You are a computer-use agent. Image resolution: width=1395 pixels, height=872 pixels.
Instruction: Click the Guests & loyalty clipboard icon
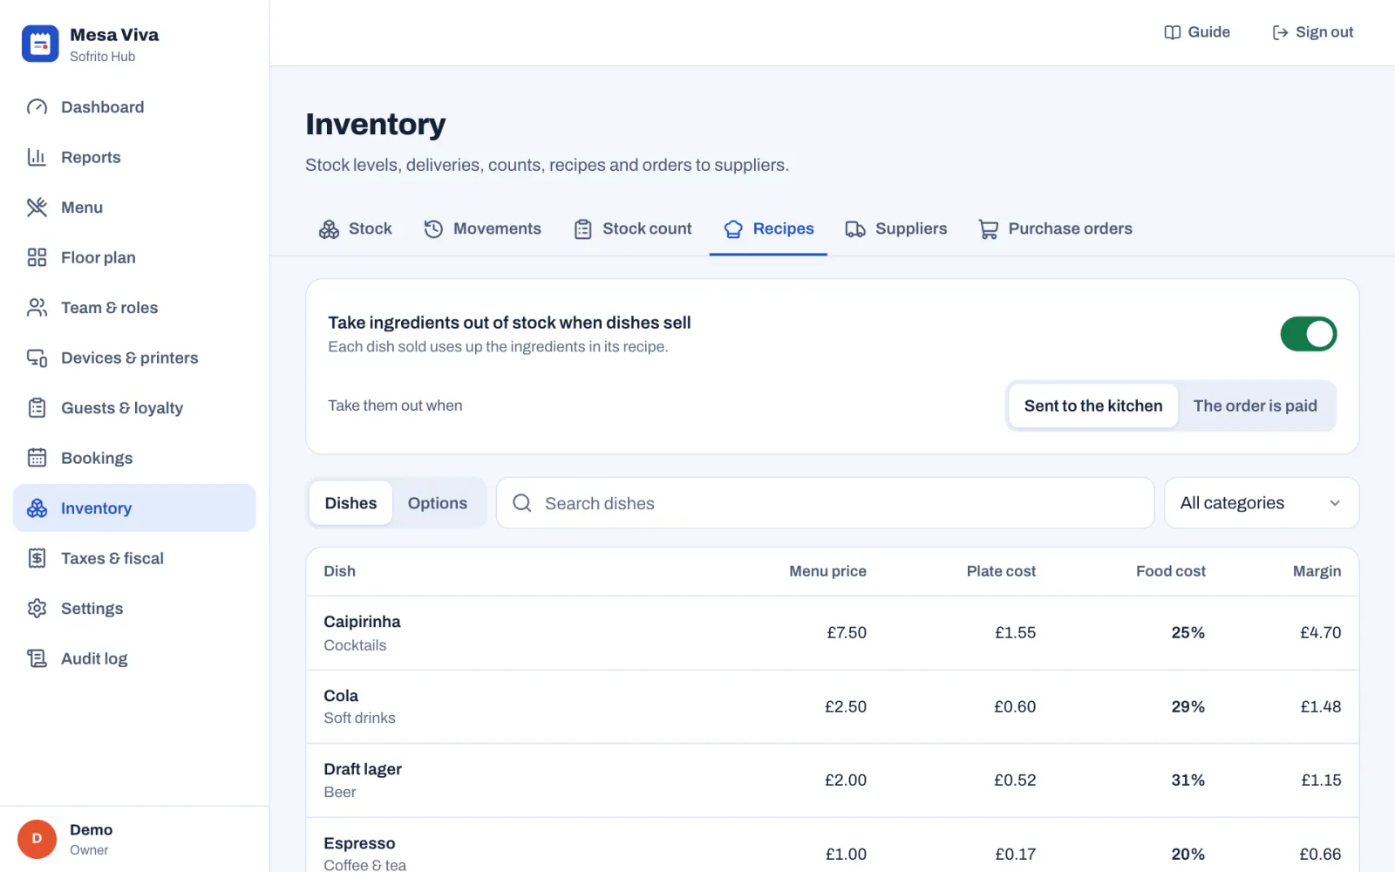[37, 408]
